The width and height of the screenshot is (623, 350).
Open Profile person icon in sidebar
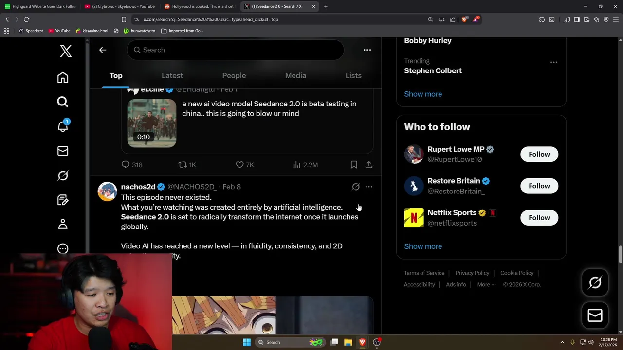coord(63,224)
